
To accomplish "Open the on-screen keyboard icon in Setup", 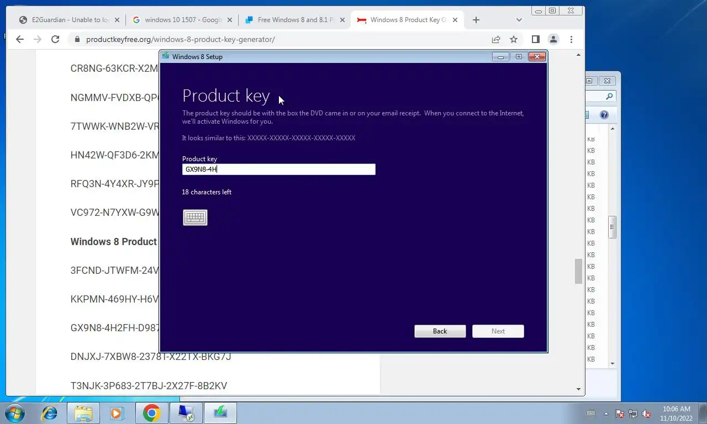I will [195, 218].
